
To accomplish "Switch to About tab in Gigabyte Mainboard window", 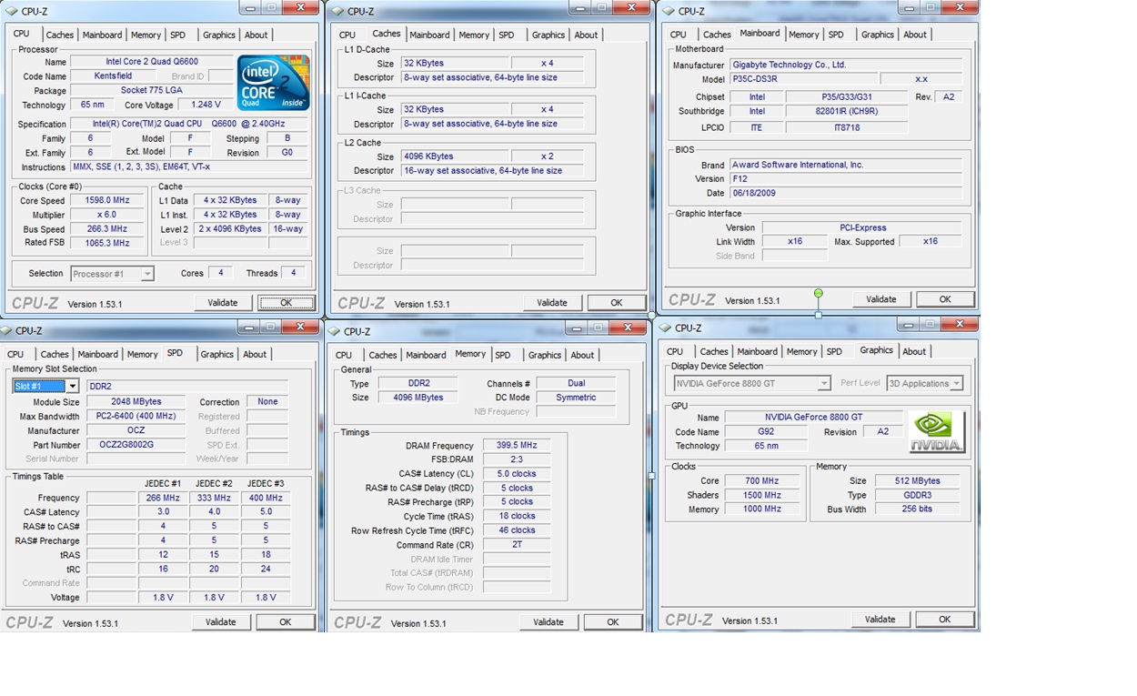I will click(x=914, y=35).
